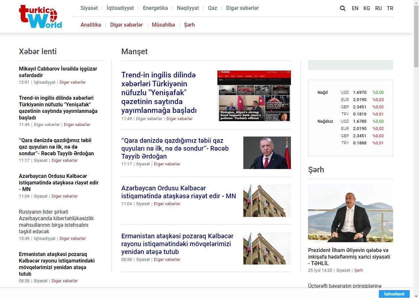Click the Erdoğan photo thumbnail

pos(267,153)
